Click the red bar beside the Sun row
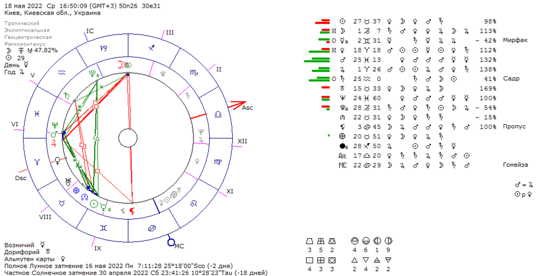The width and height of the screenshot is (548, 276). pos(322,22)
